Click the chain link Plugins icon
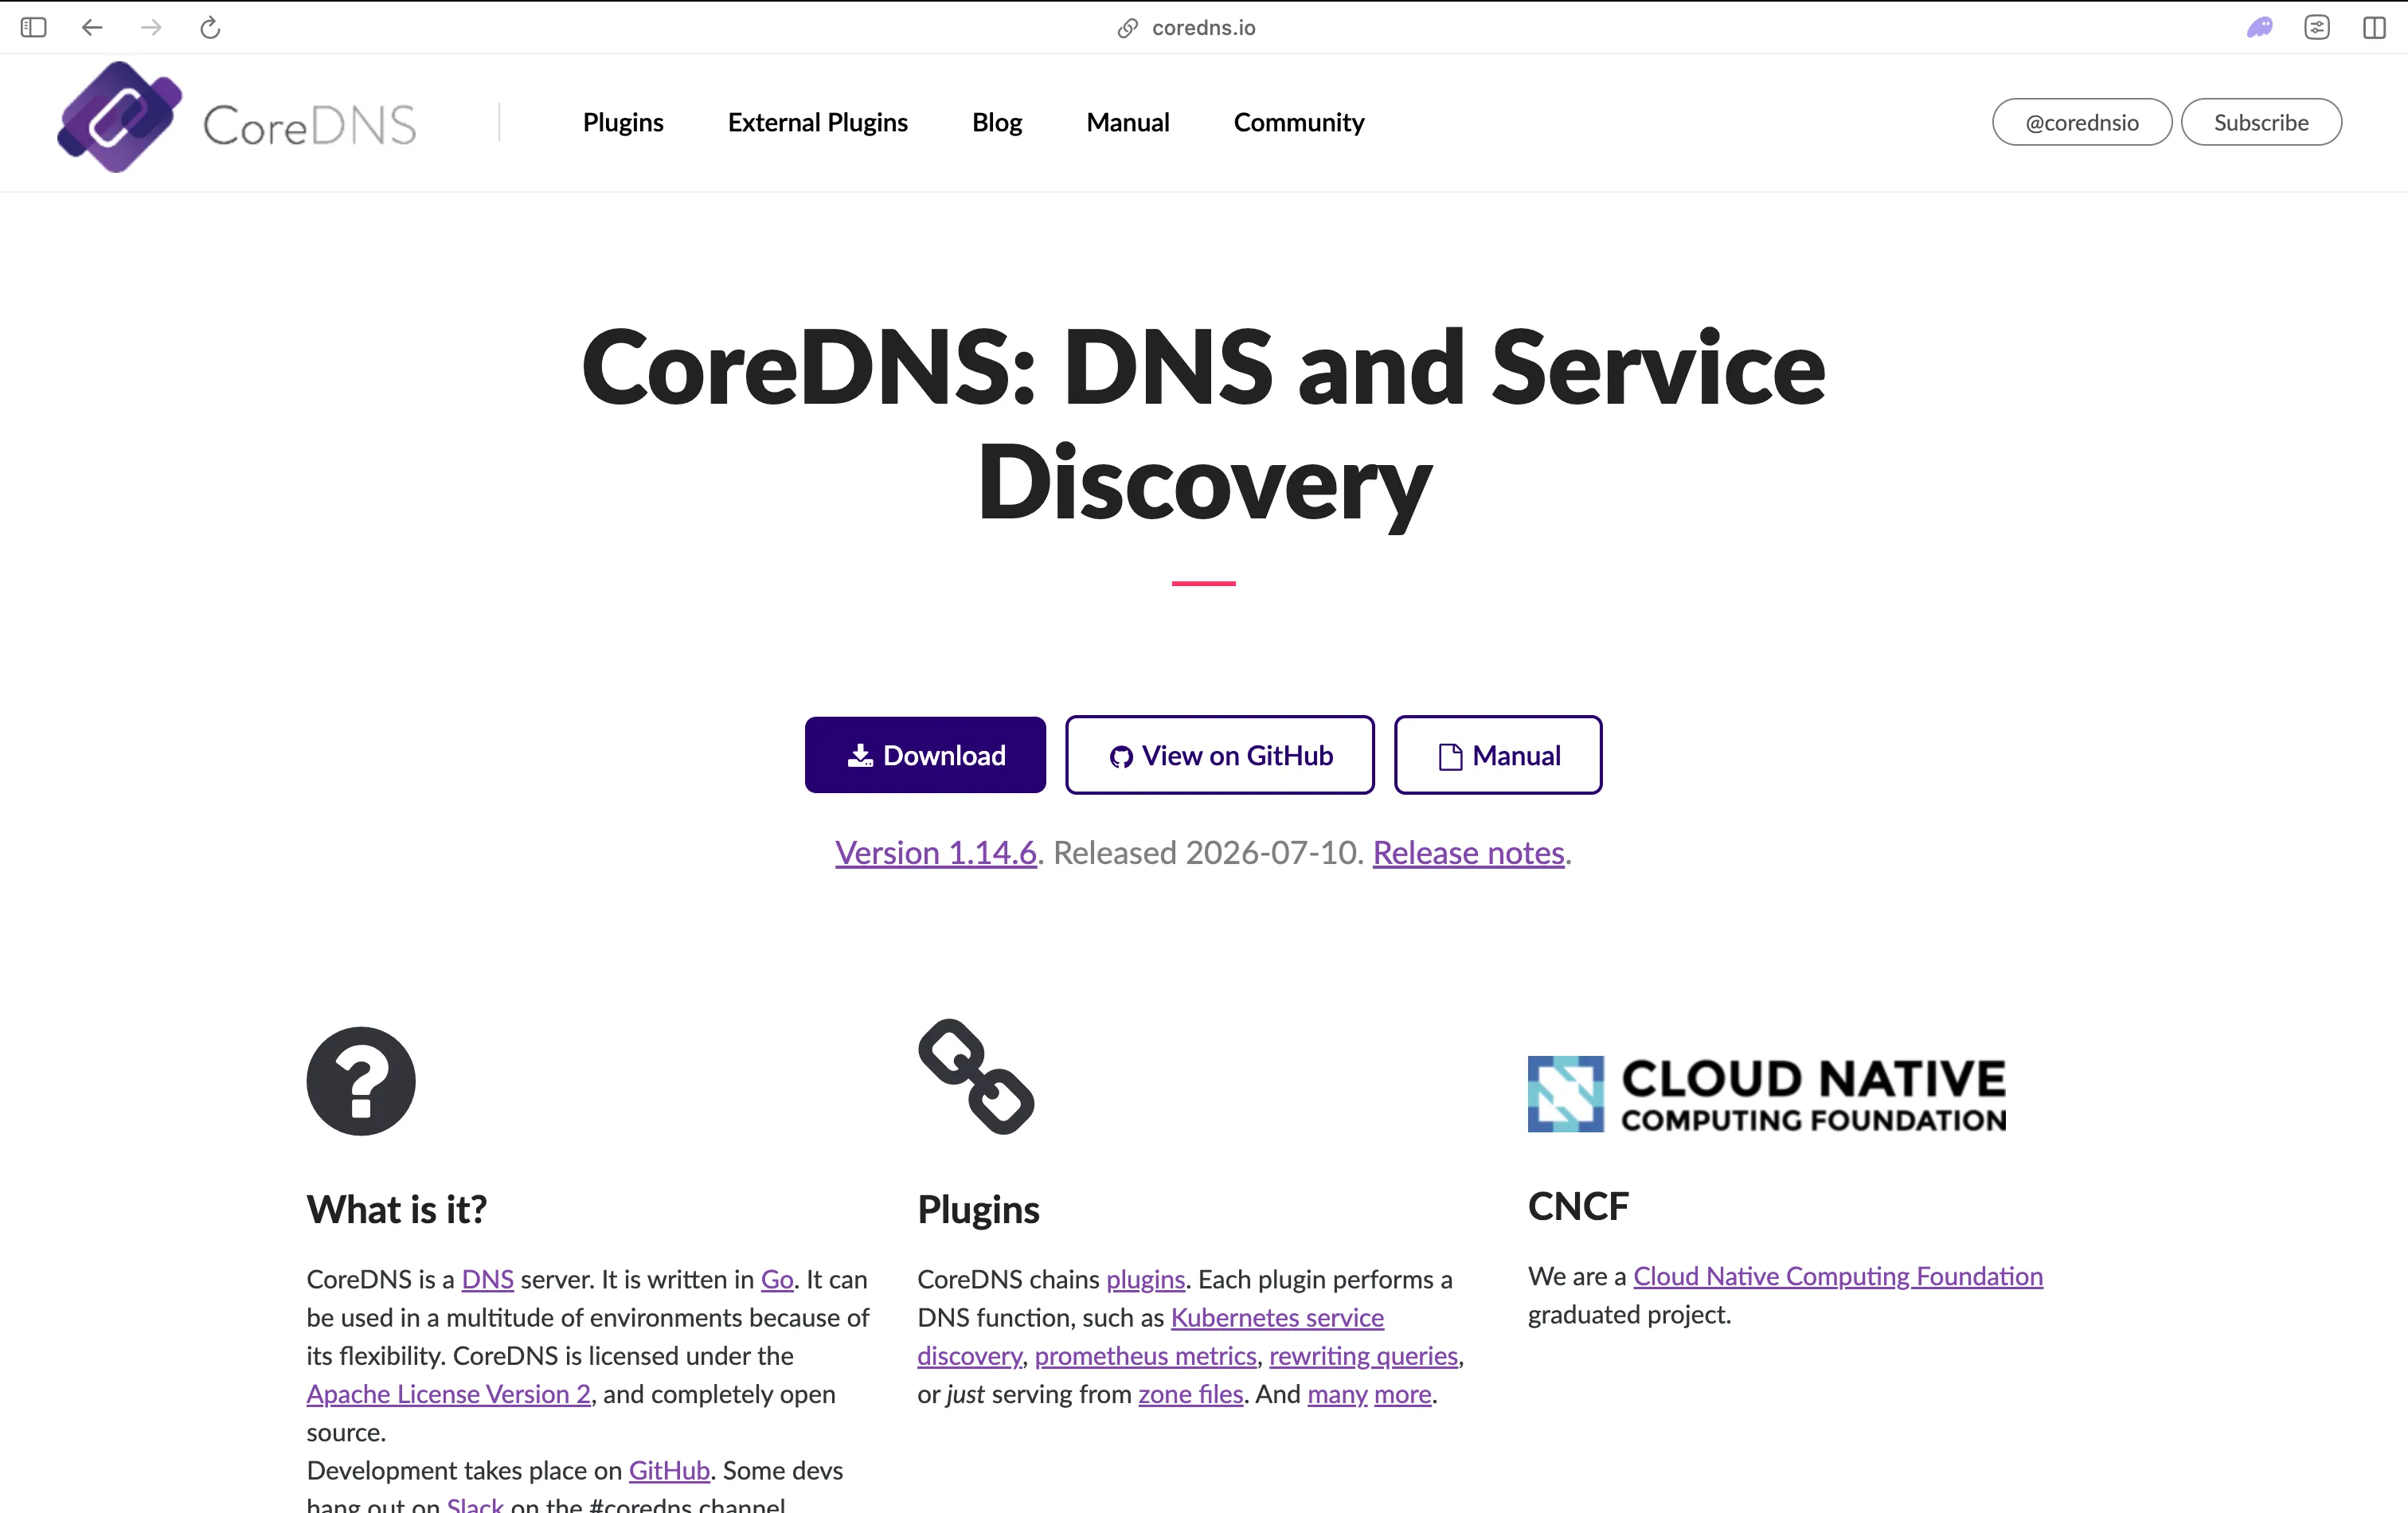The width and height of the screenshot is (2408, 1513). pos(976,1077)
